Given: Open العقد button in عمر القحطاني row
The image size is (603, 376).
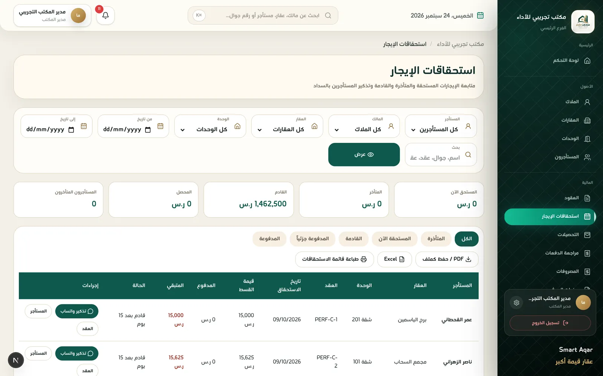Looking at the screenshot, I should [x=87, y=329].
